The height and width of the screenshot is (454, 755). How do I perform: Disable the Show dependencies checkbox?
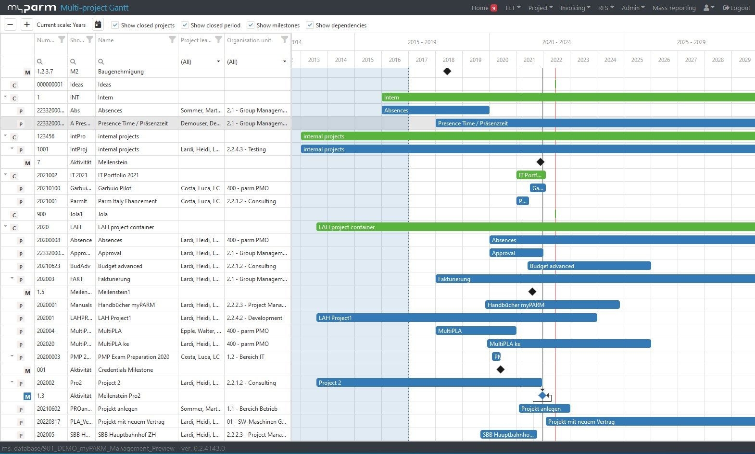(x=310, y=25)
